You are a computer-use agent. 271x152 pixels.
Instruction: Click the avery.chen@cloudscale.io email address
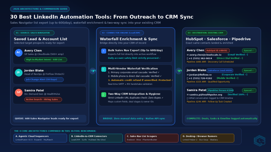(x=205, y=55)
